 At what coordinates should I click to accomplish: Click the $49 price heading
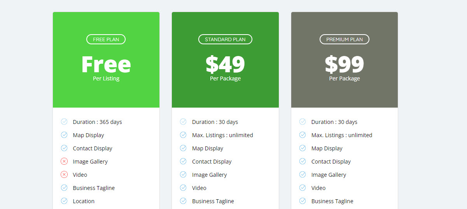(x=225, y=64)
